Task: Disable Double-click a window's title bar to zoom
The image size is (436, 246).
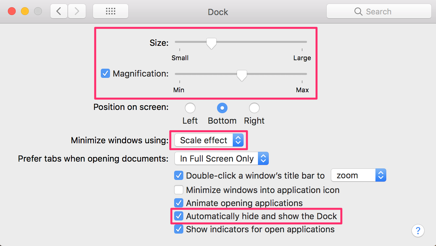Action: [x=179, y=175]
